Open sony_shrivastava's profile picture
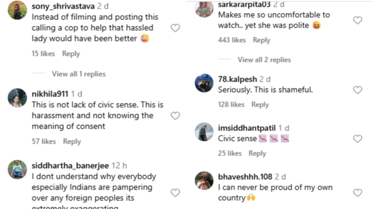This screenshot has width=372, height=209. pyautogui.click(x=18, y=10)
